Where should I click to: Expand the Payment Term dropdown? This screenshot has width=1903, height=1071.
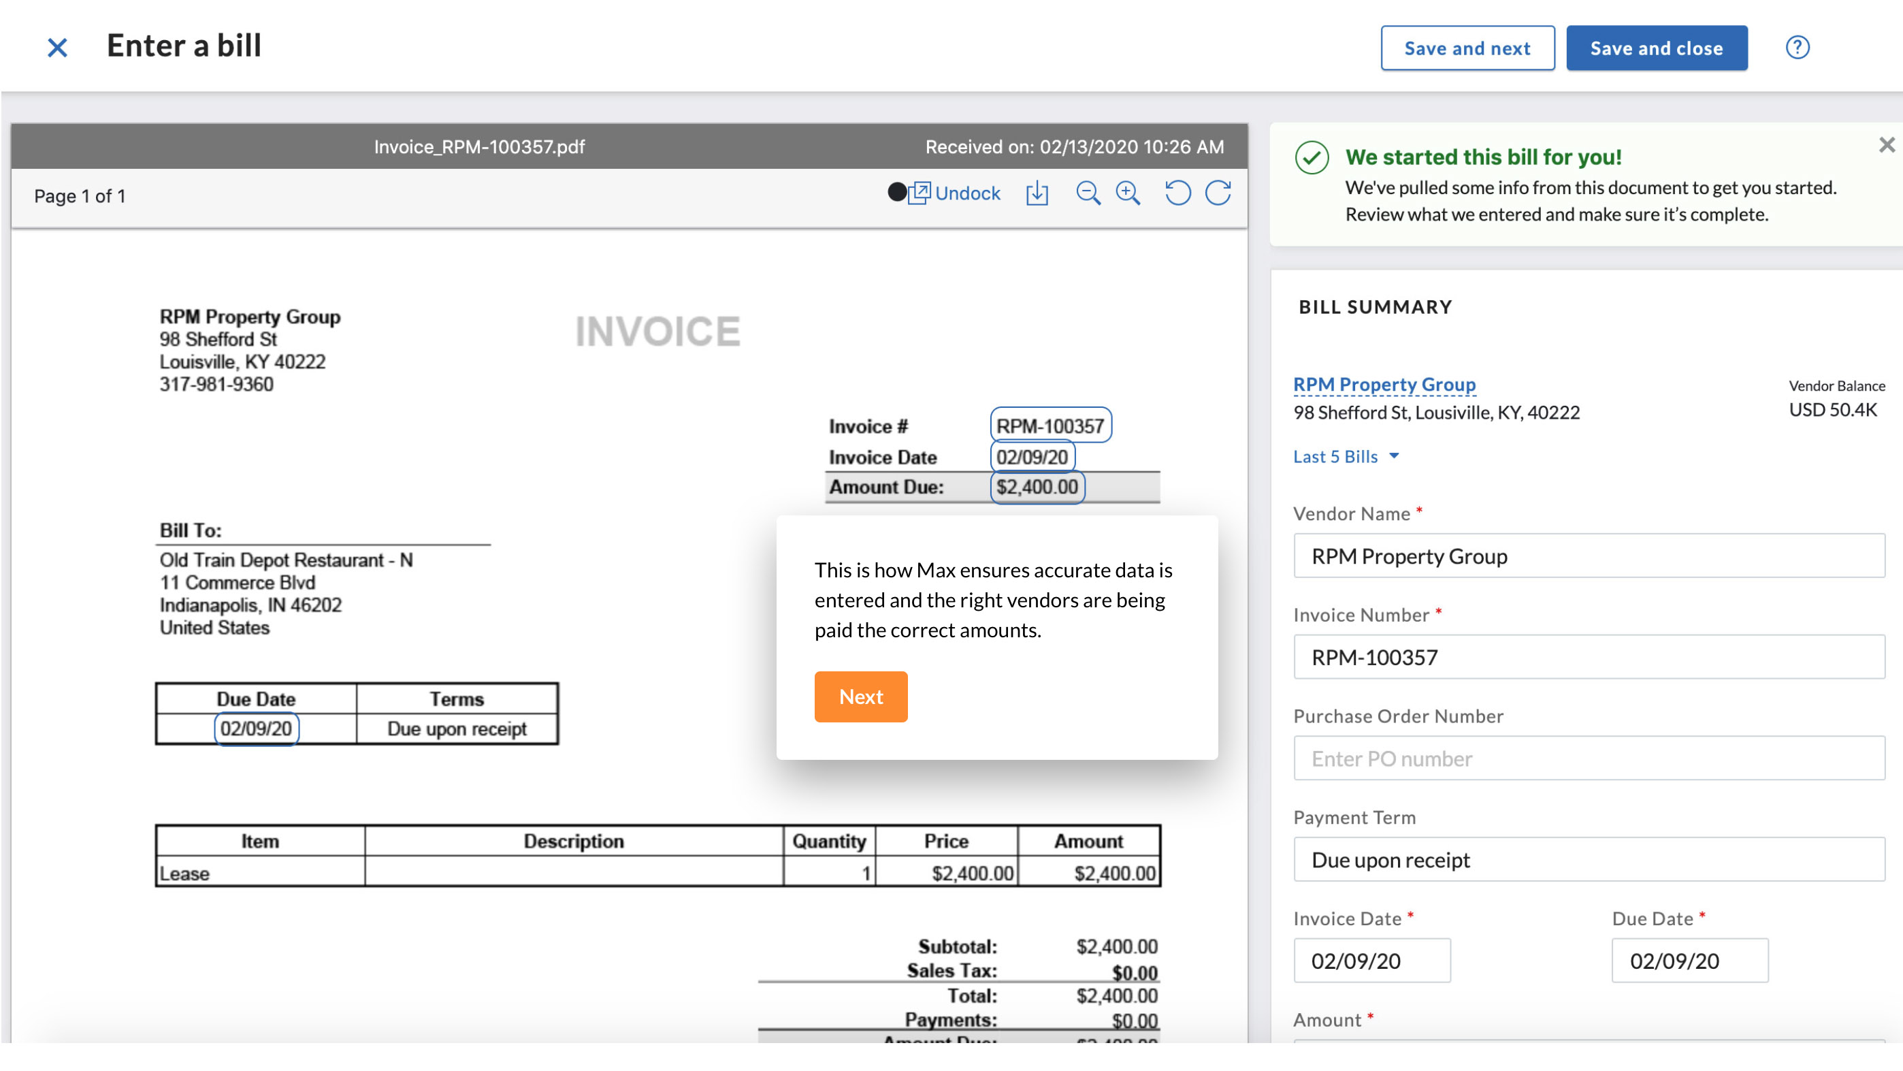(1587, 859)
